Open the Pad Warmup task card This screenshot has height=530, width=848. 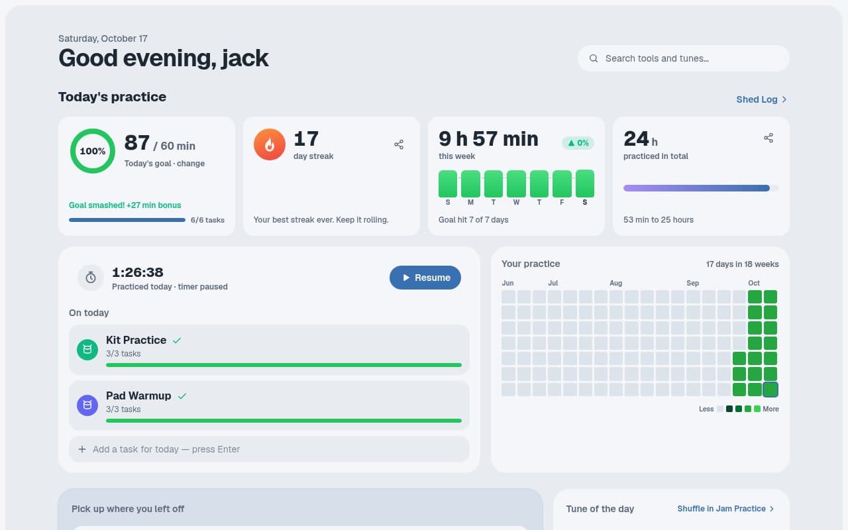click(269, 405)
